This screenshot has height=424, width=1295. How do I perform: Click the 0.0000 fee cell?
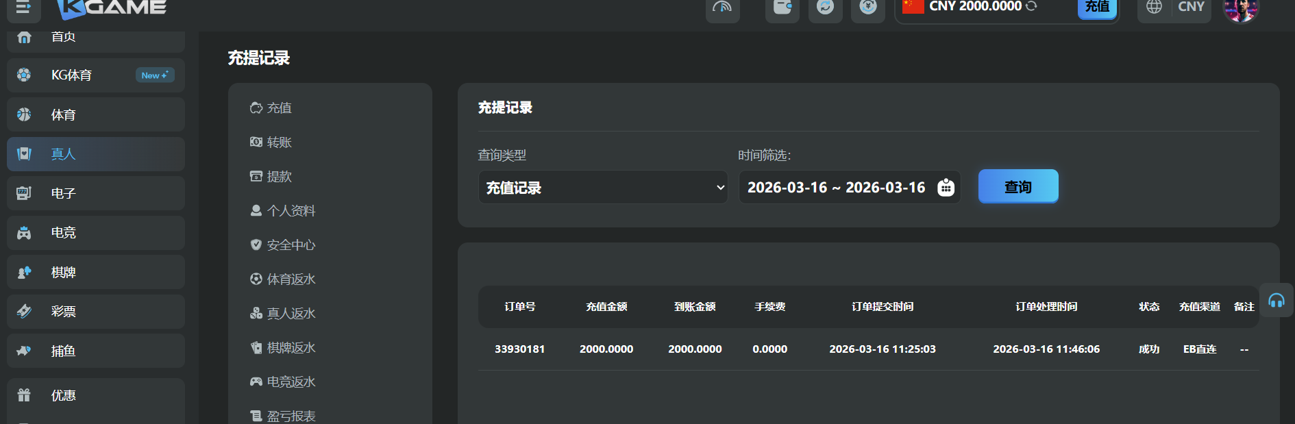click(x=770, y=349)
